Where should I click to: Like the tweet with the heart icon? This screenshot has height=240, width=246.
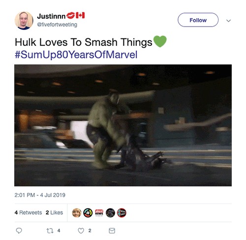click(x=81, y=231)
